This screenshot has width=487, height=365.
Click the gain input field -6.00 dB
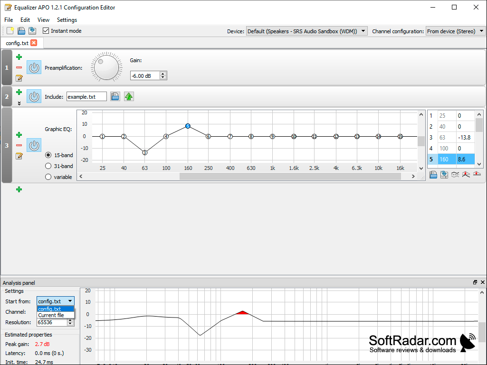point(145,76)
